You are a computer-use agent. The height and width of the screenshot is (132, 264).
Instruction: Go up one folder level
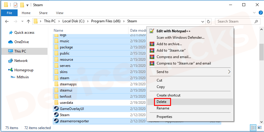click(x=28, y=21)
